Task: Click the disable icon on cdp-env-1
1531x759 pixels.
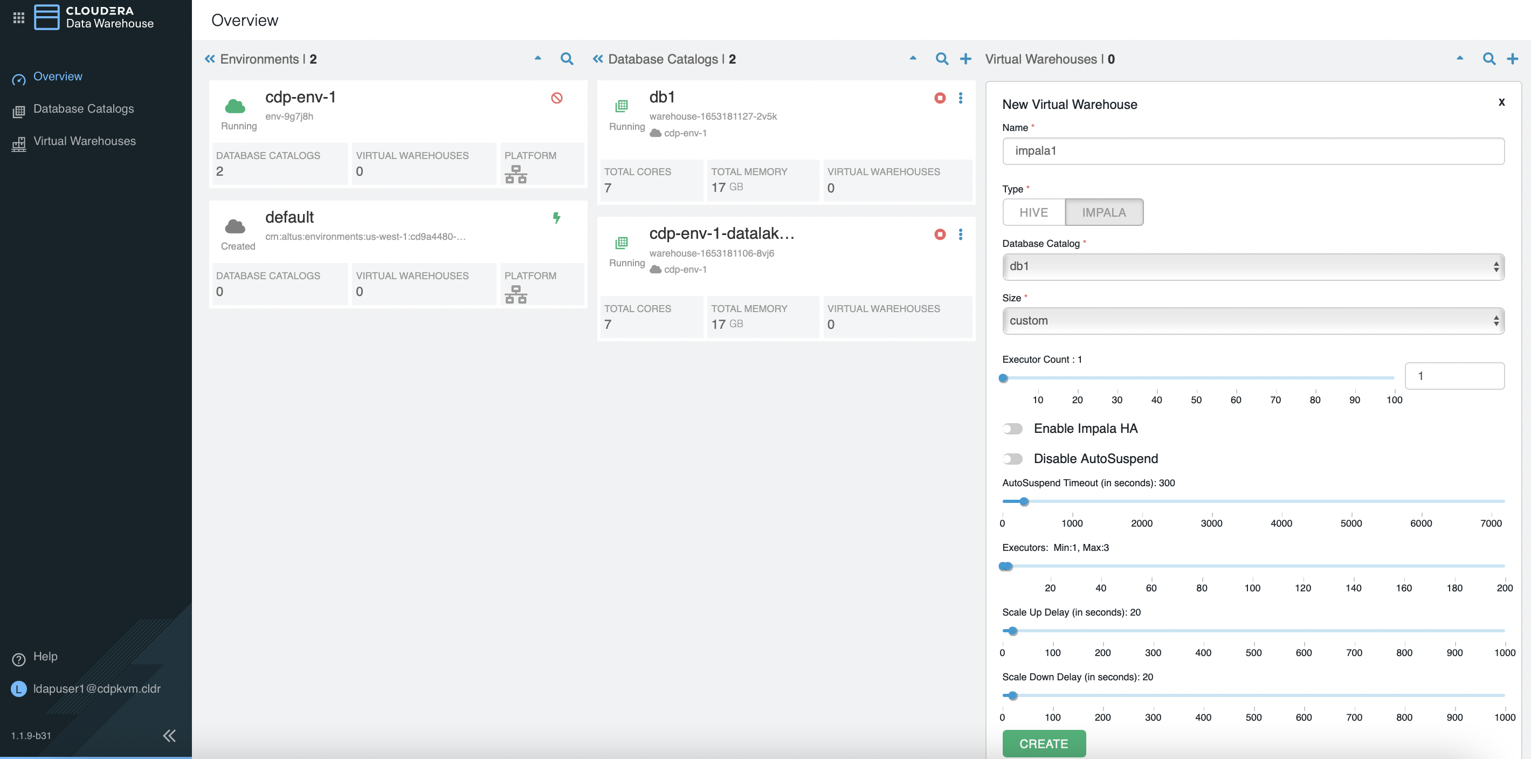Action: click(556, 98)
